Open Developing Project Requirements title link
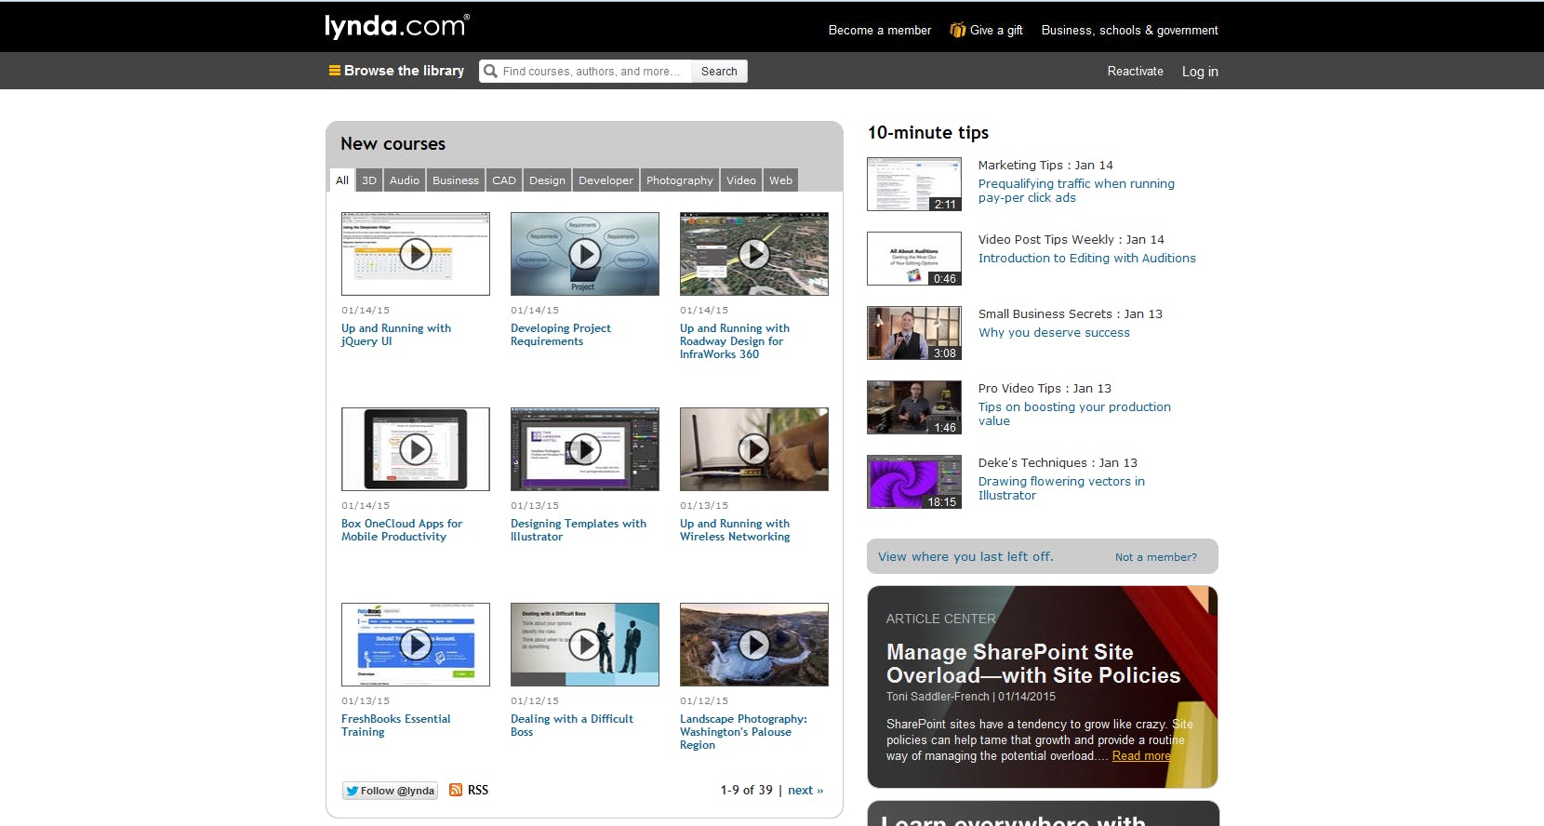This screenshot has width=1544, height=826. [x=561, y=335]
